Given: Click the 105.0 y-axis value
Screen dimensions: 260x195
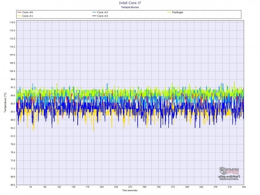Looking at the screenshot, I should click(12, 63).
